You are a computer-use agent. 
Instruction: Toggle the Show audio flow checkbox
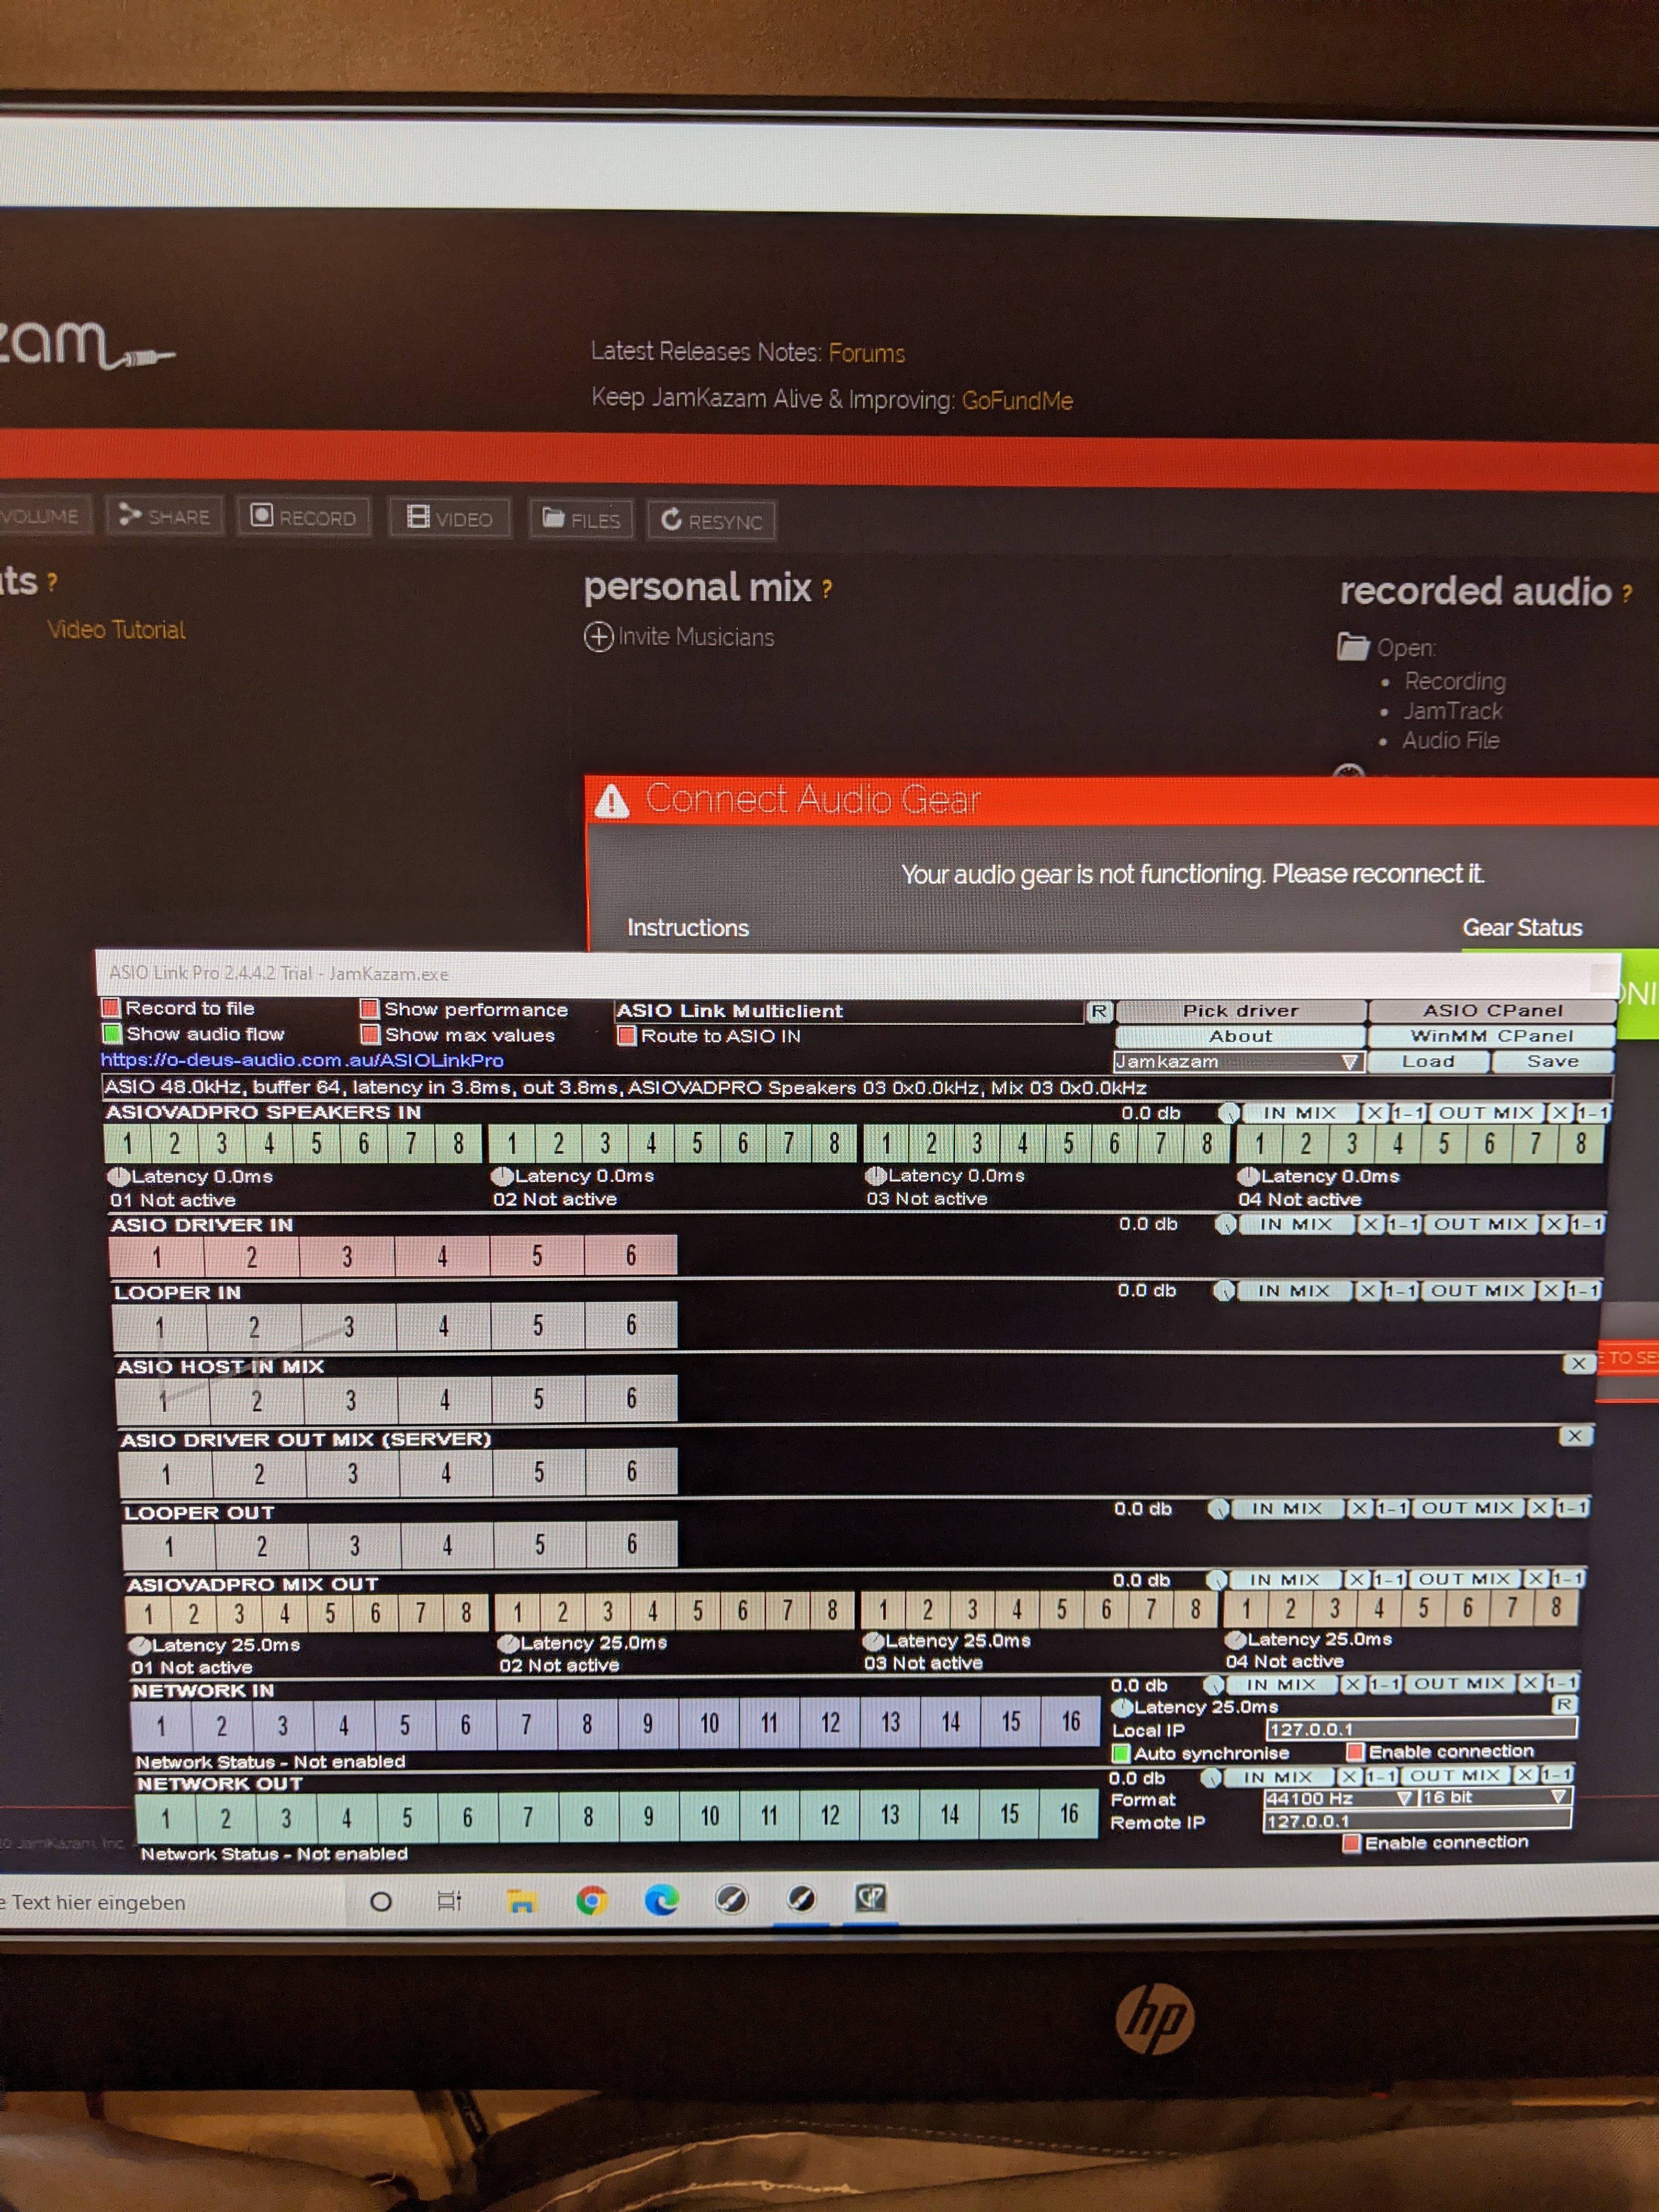tap(112, 1033)
